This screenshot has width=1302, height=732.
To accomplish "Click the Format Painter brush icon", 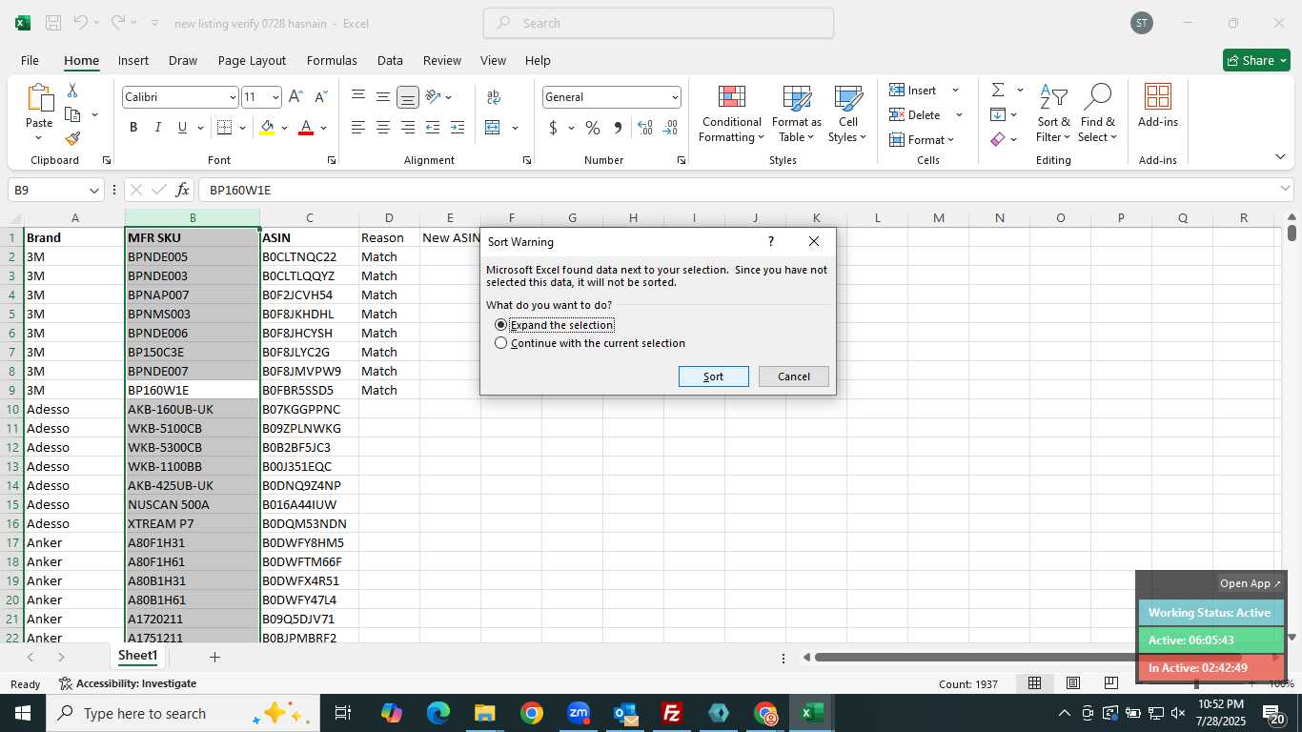I will pos(72,138).
